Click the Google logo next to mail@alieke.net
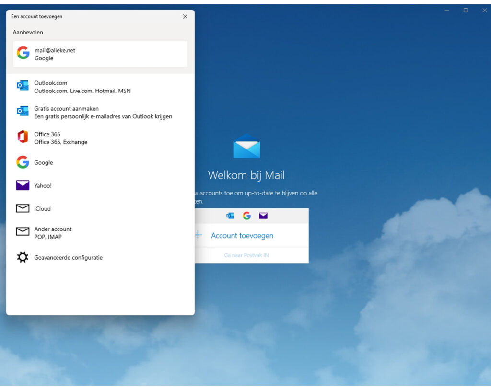This screenshot has height=389, width=491. [23, 53]
